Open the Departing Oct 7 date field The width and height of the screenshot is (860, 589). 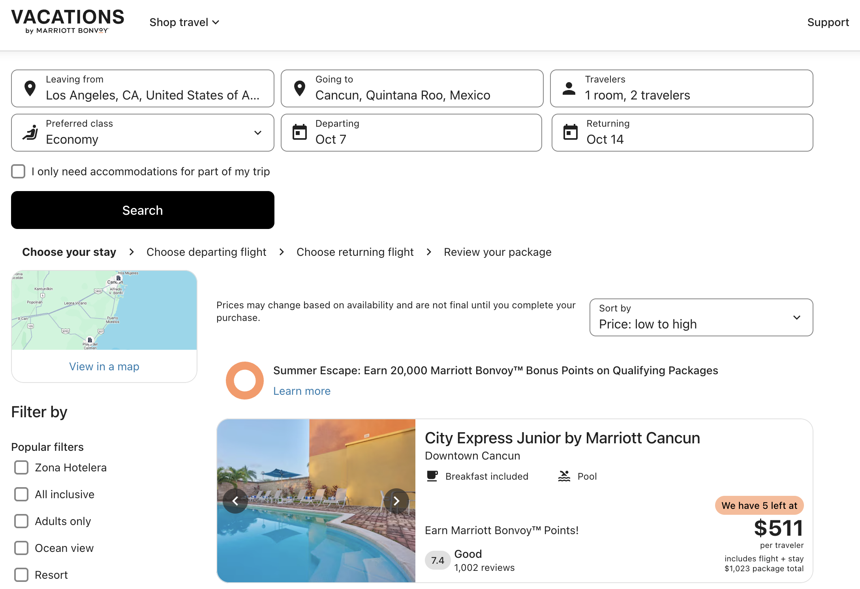(x=411, y=133)
